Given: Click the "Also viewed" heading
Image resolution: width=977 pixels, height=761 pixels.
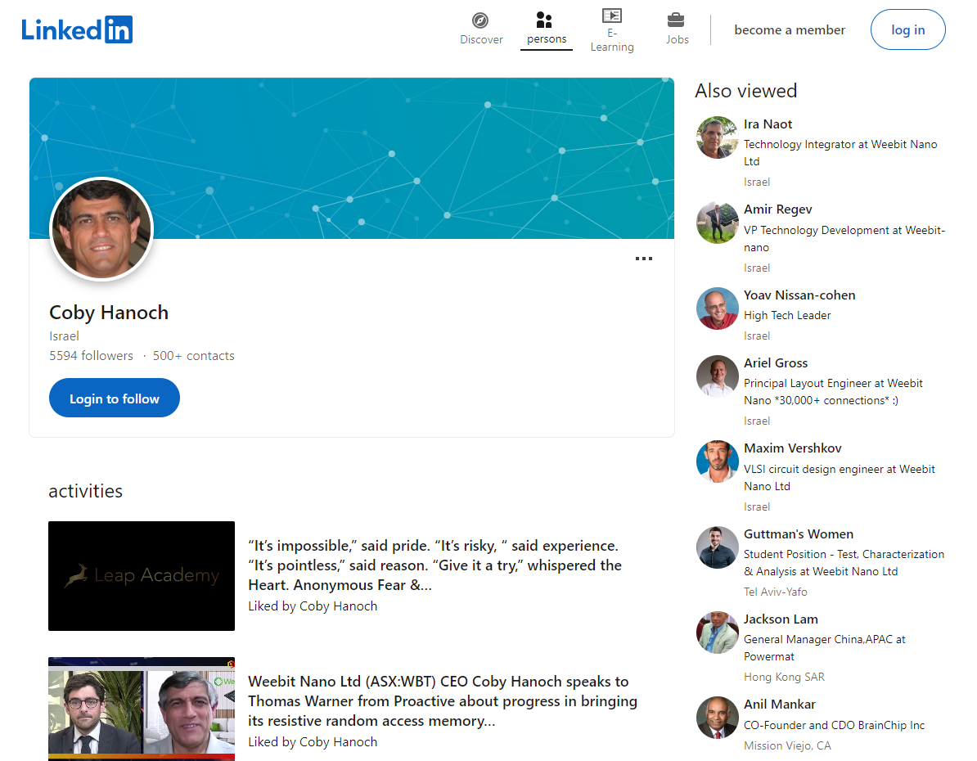Looking at the screenshot, I should (x=745, y=90).
